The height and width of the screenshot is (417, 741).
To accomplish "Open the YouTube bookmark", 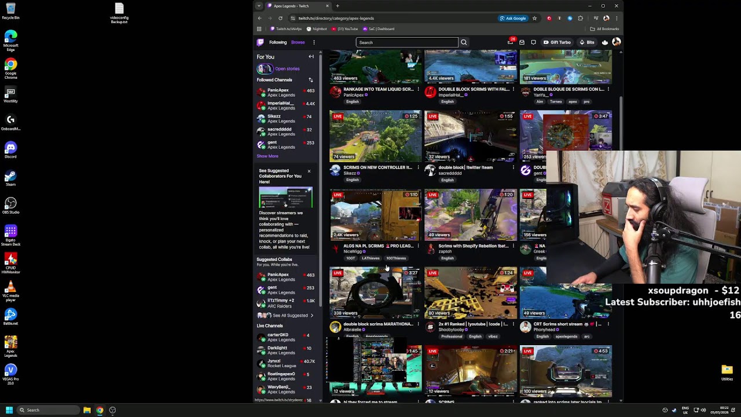I will (x=344, y=29).
